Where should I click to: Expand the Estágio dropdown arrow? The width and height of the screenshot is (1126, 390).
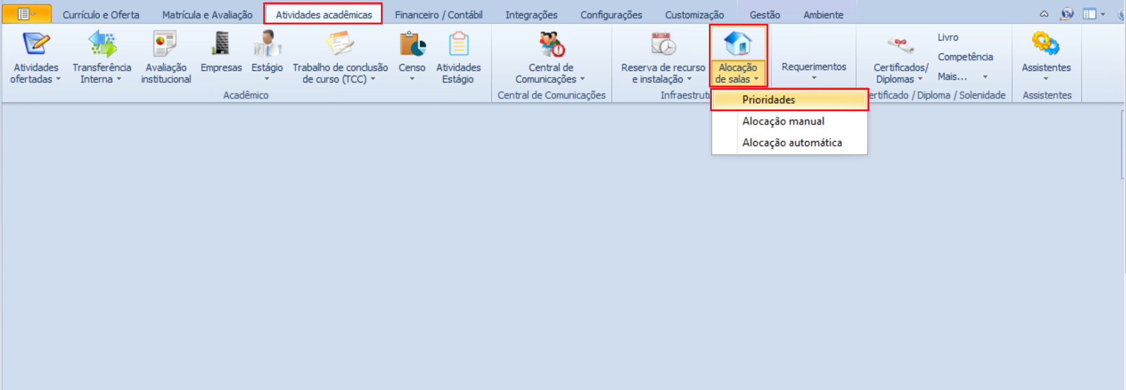coord(267,79)
